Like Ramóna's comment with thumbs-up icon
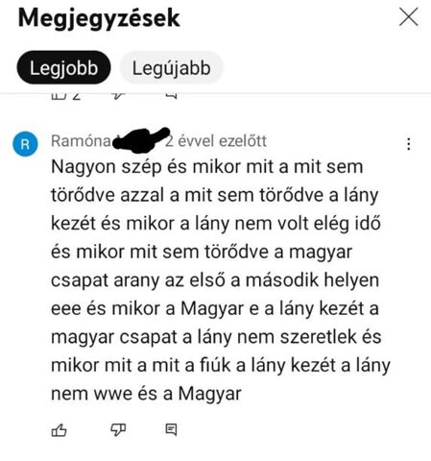 point(60,430)
